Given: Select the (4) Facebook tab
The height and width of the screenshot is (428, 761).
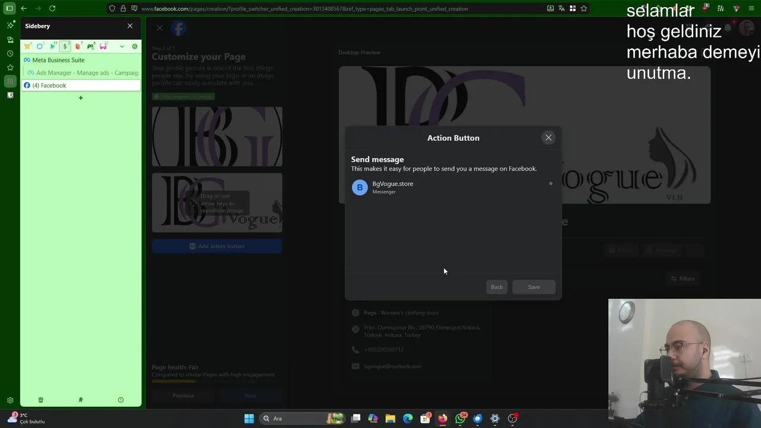Looking at the screenshot, I should [x=81, y=86].
